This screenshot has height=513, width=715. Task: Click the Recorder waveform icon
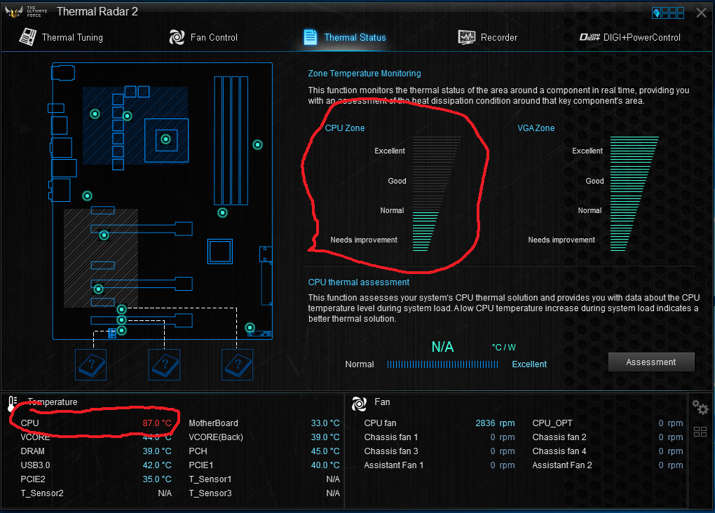pyautogui.click(x=466, y=37)
